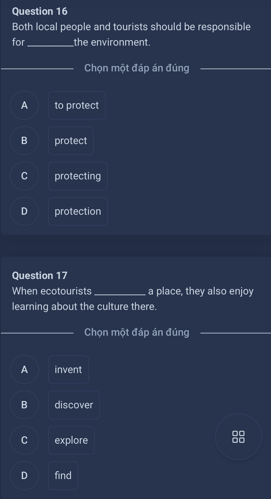Select radio B for Question 17
The height and width of the screenshot is (499, 271).
click(24, 405)
